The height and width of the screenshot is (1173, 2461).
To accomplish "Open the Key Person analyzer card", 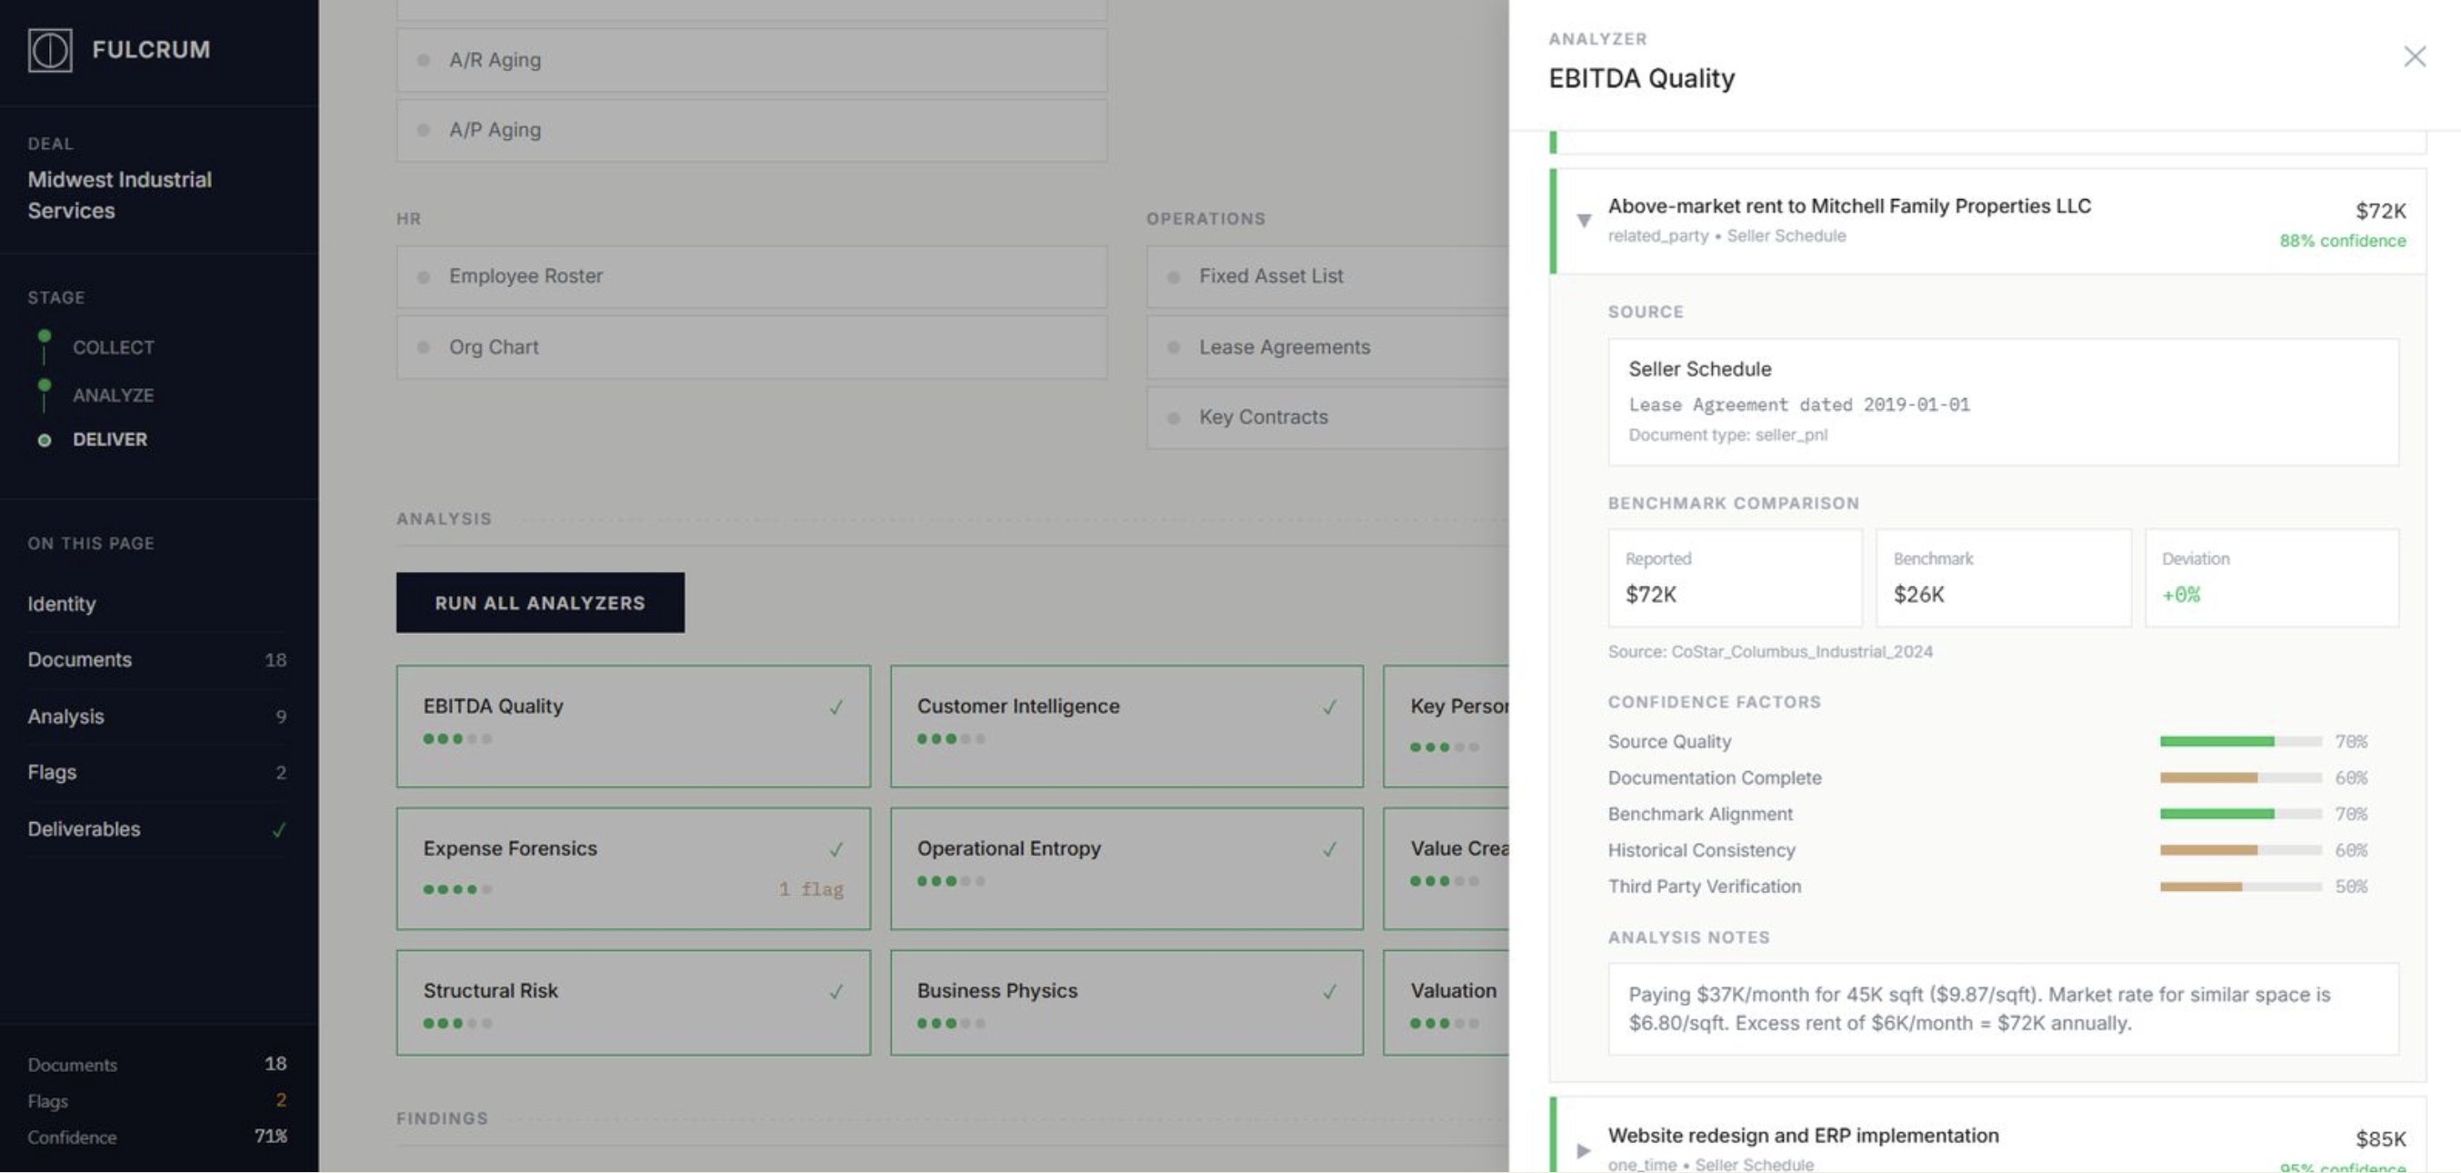I will click(1446, 726).
